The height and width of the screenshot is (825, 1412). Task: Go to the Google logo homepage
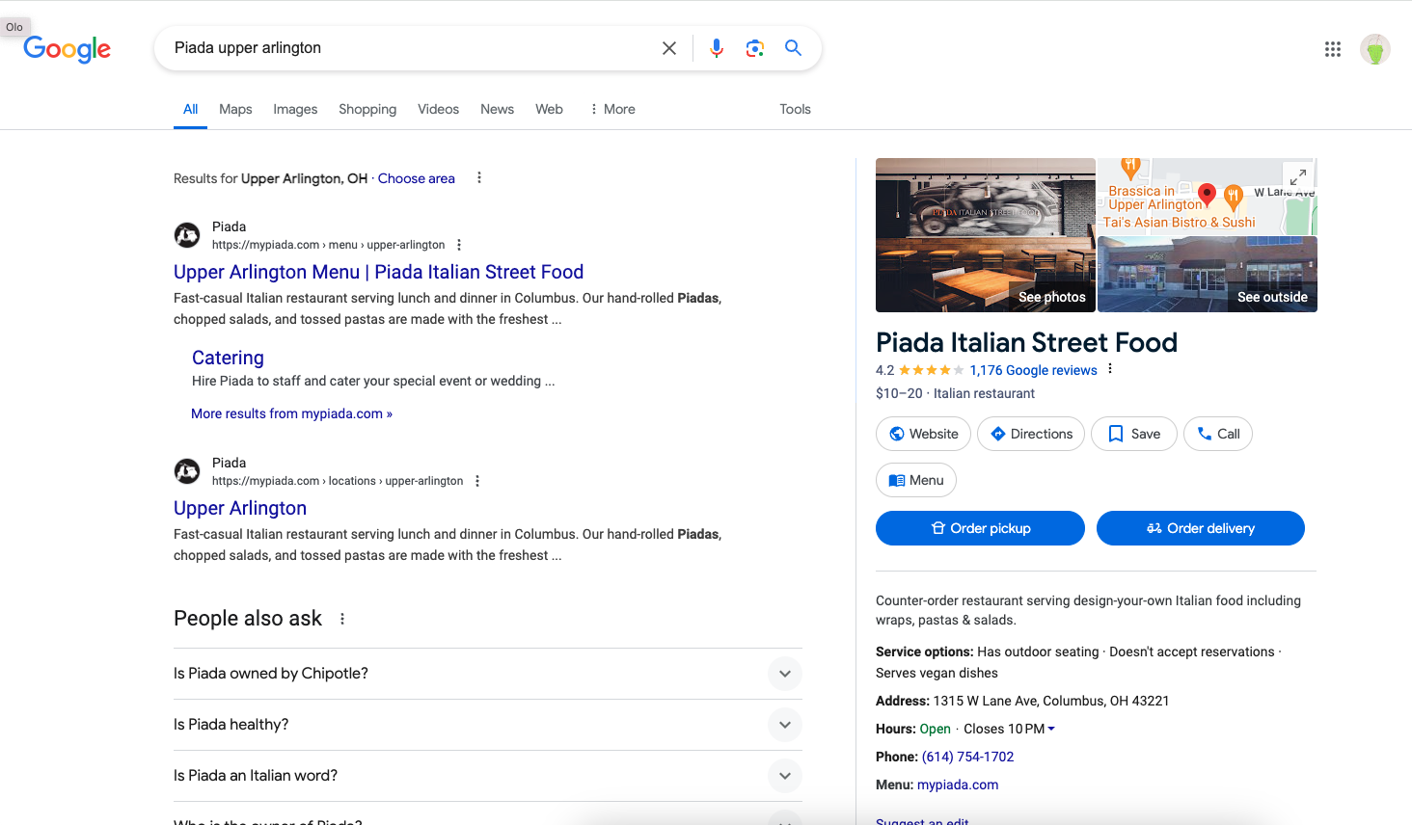(68, 48)
